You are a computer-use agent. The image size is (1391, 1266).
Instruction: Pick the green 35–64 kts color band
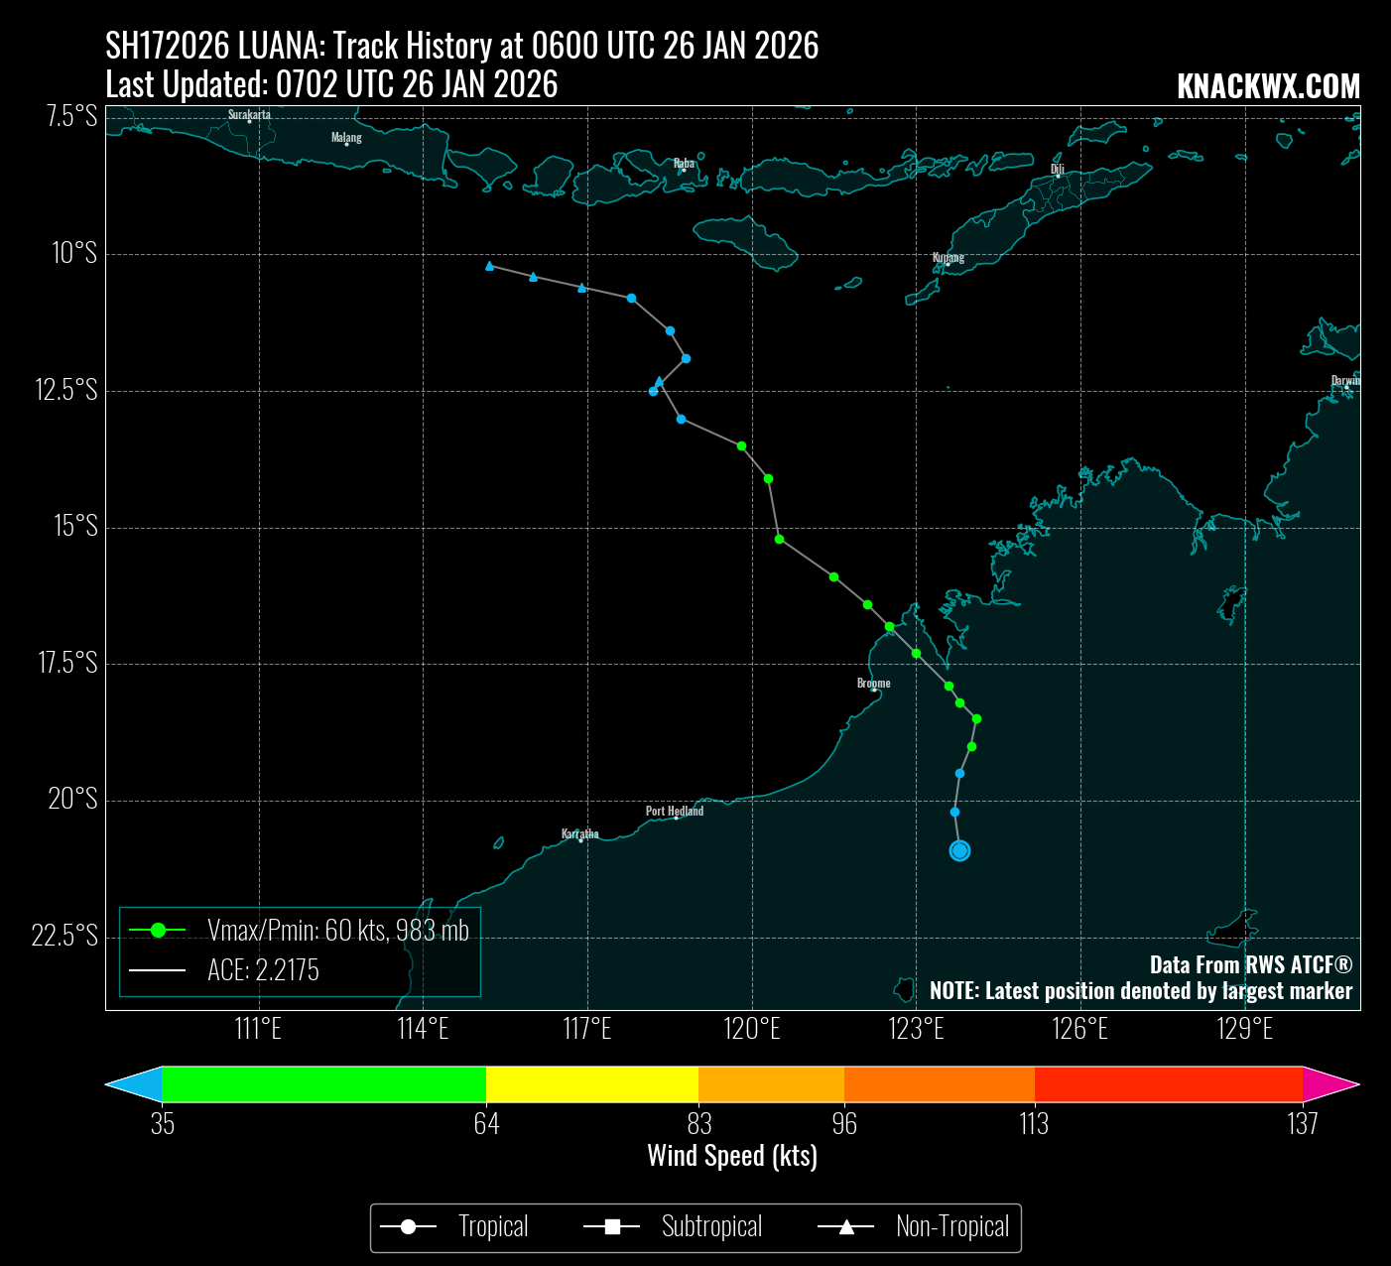point(323,1084)
